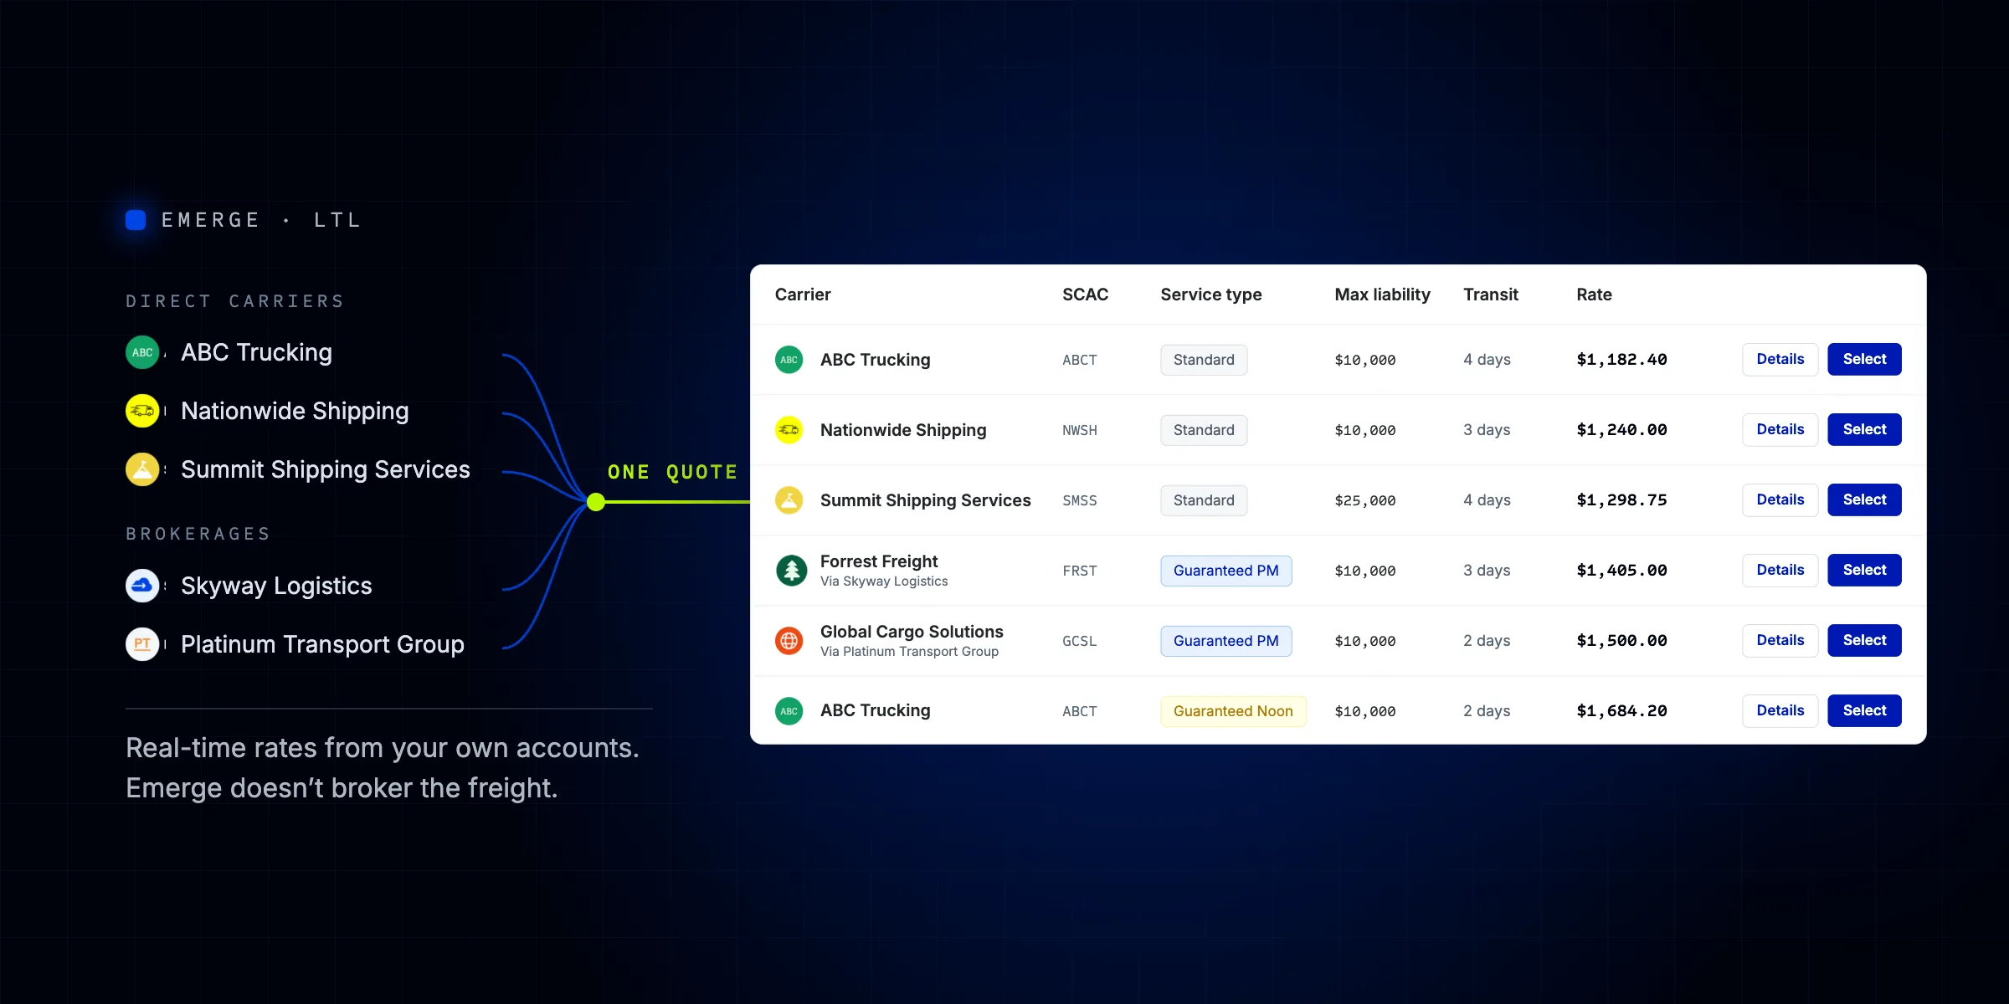
Task: Open Details for ABC Trucking Standard quote
Action: click(1780, 360)
